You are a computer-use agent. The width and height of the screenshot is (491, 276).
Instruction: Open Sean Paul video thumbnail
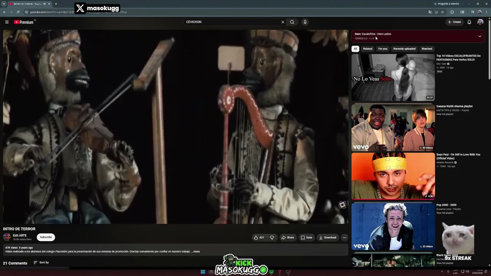point(393,176)
